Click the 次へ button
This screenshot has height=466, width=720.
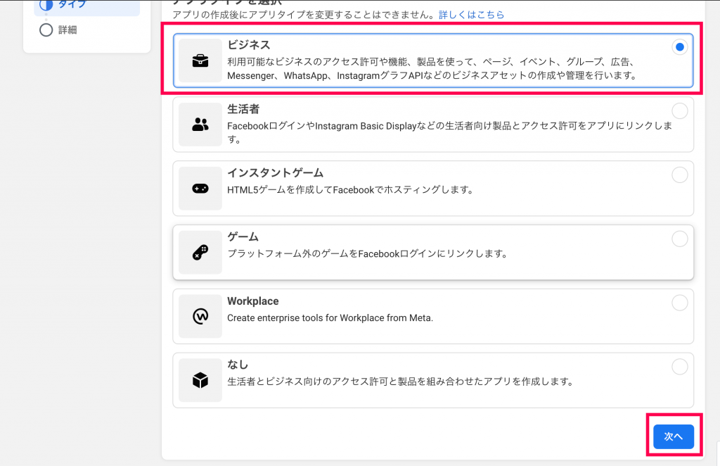click(x=674, y=436)
